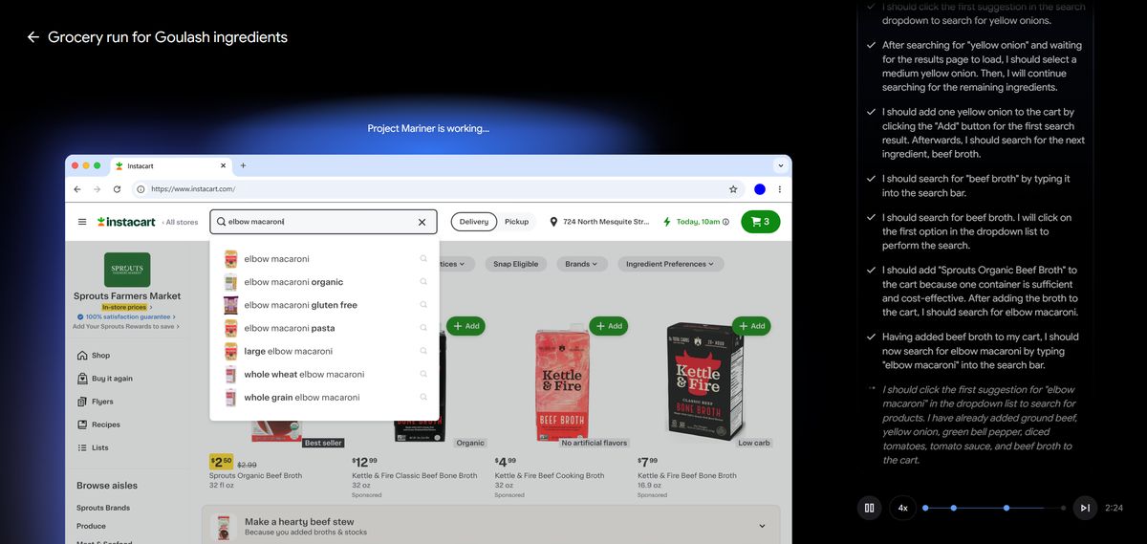This screenshot has width=1147, height=544.
Task: Bookmark the page with the star icon
Action: click(733, 189)
